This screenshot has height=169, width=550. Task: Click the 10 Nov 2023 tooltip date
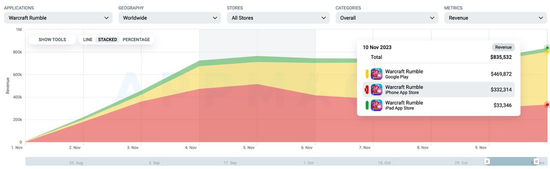click(377, 47)
